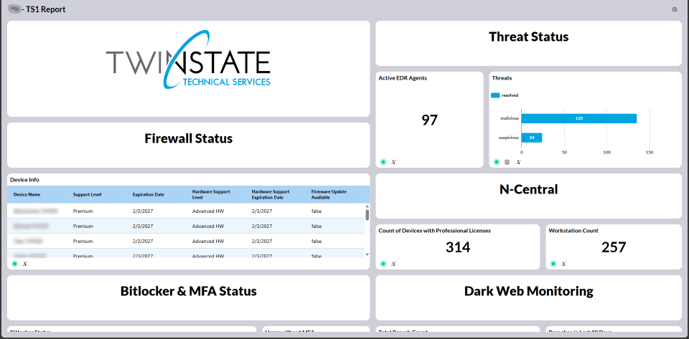Click Count of Devices with Professional Licenses title
This screenshot has width=689, height=339.
tap(435, 231)
